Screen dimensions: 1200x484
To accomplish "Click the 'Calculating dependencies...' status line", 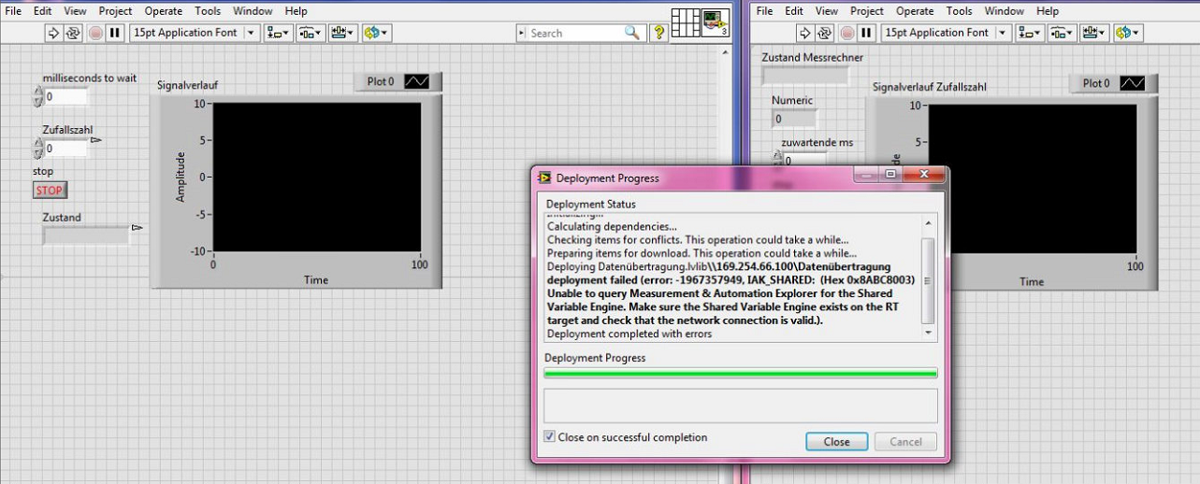I will click(x=612, y=227).
